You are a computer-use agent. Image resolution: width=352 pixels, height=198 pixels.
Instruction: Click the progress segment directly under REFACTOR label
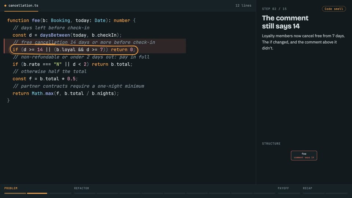coord(85,193)
